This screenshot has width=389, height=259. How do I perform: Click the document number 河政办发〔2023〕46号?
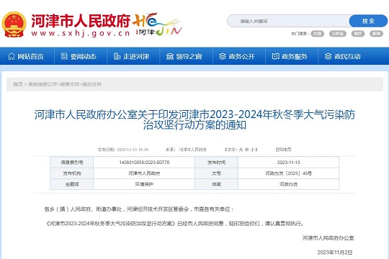click(289, 173)
